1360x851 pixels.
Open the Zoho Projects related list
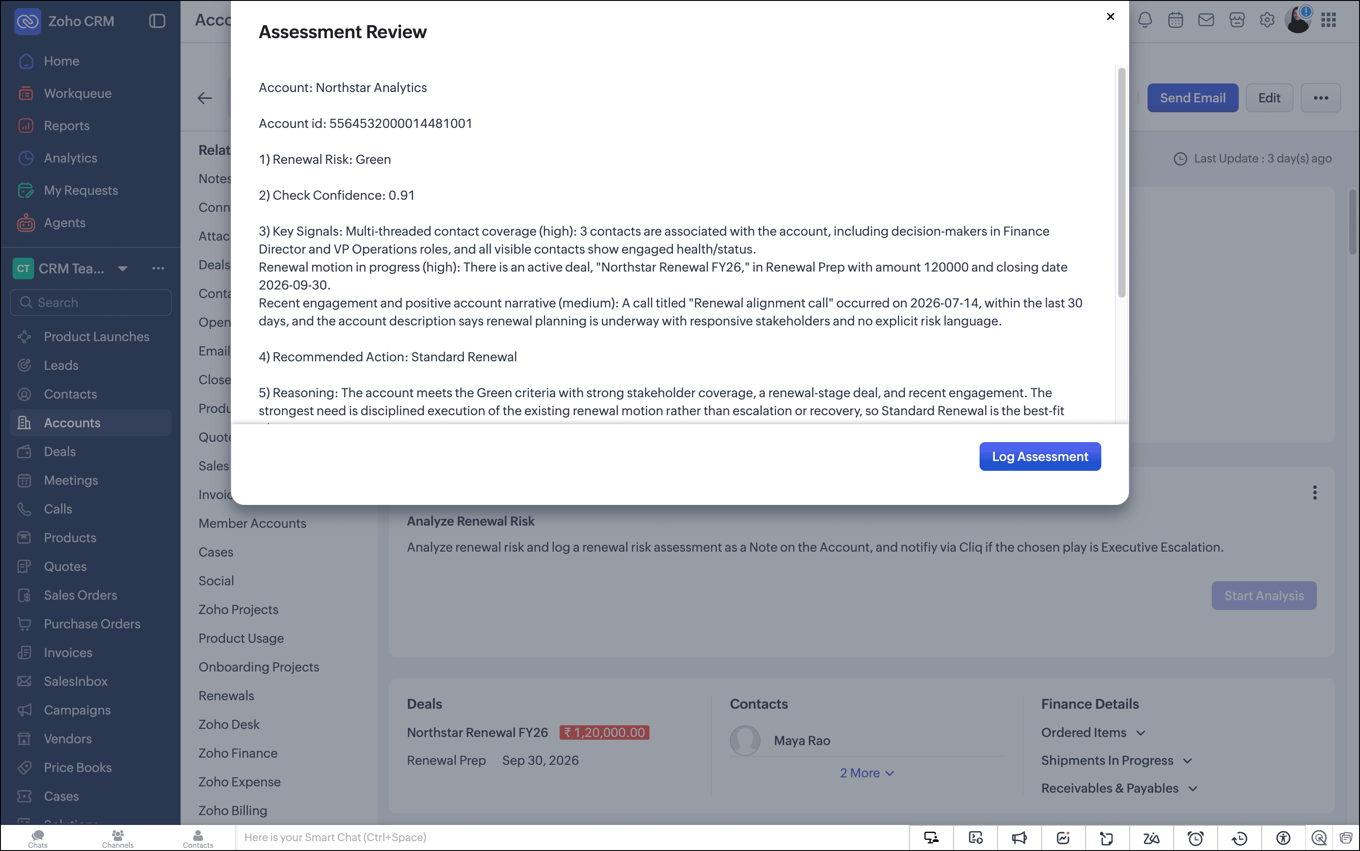tap(238, 610)
